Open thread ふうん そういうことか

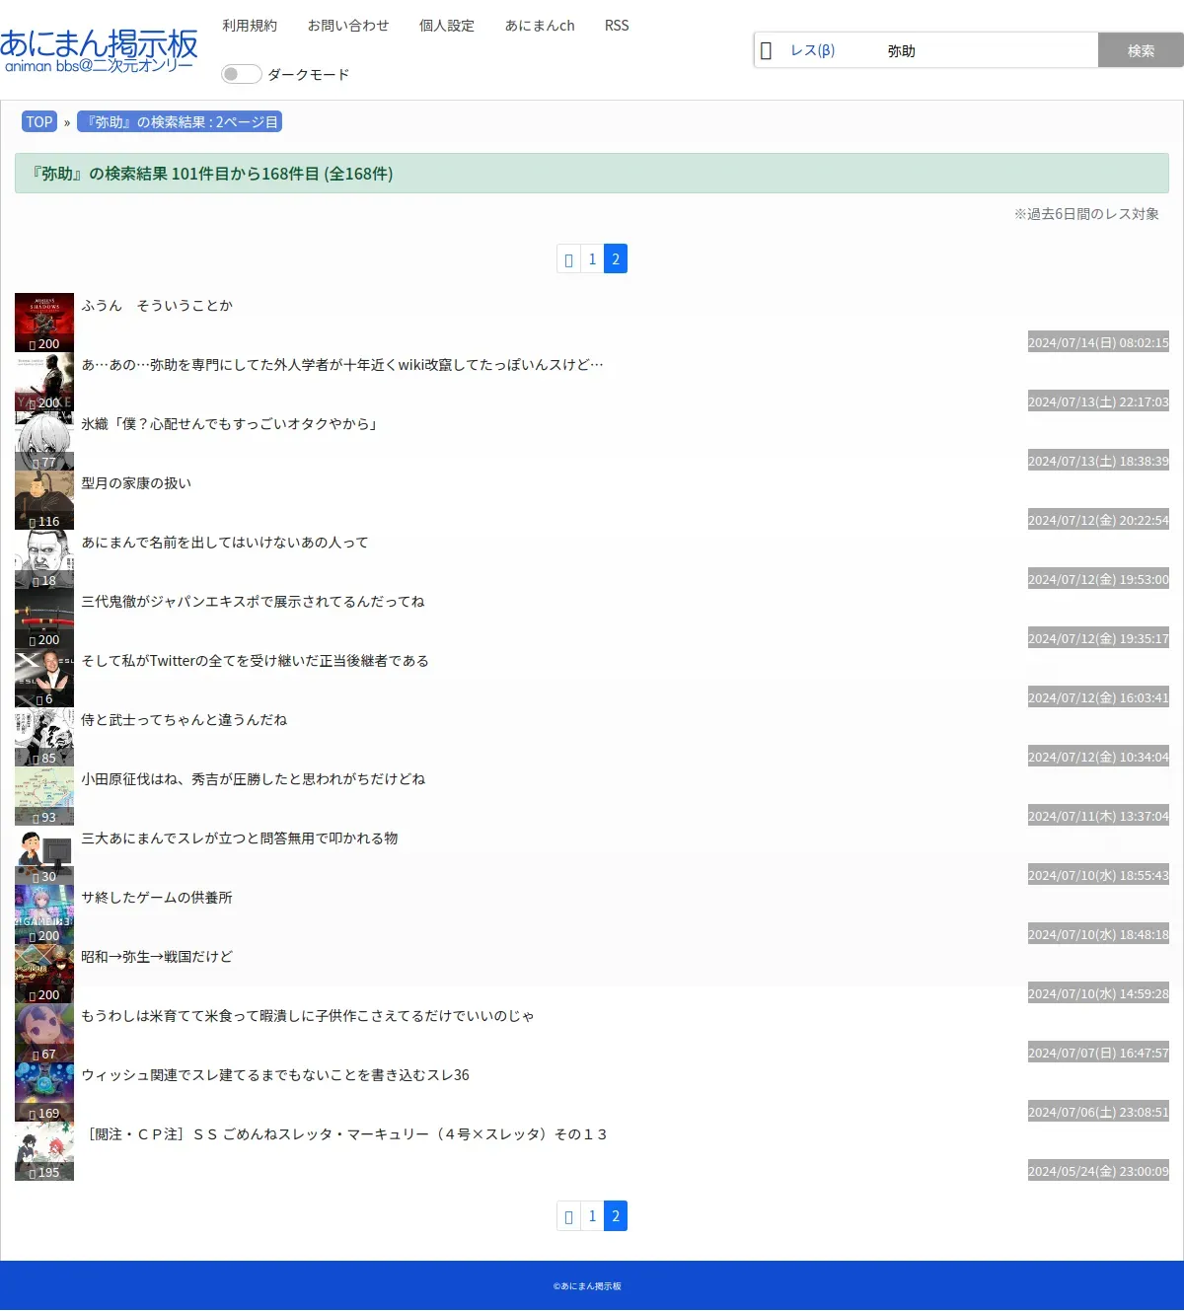tap(157, 306)
